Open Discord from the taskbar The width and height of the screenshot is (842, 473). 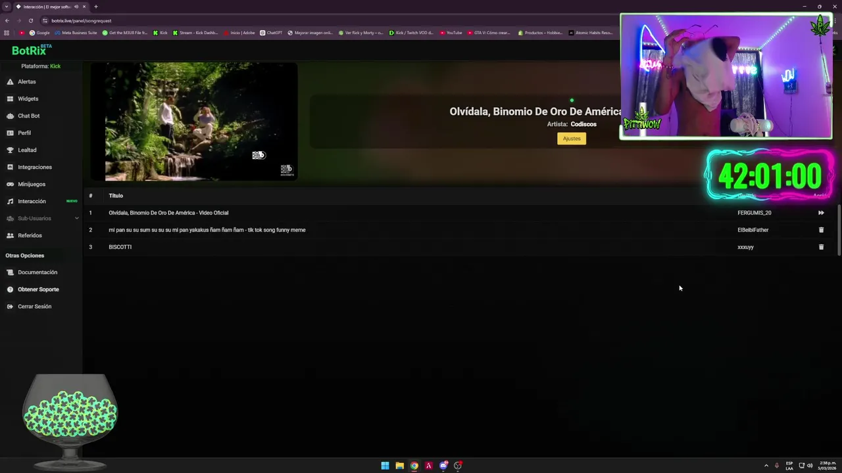click(x=443, y=466)
